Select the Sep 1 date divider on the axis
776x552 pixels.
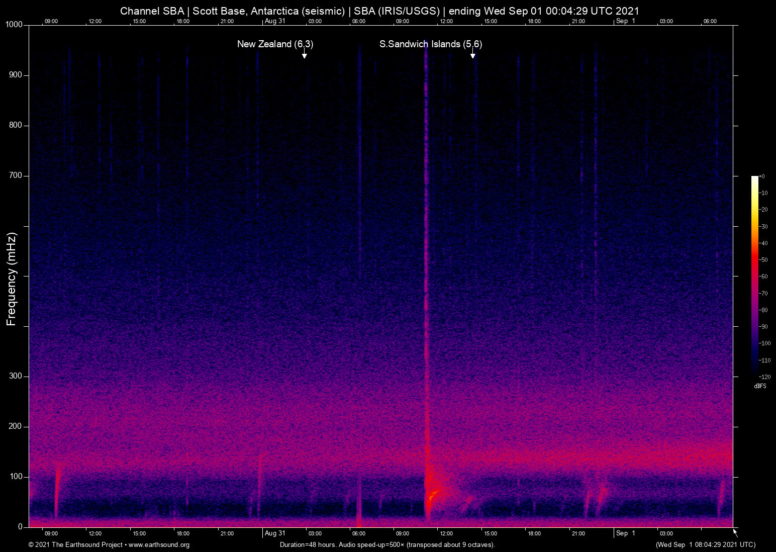pos(626,533)
